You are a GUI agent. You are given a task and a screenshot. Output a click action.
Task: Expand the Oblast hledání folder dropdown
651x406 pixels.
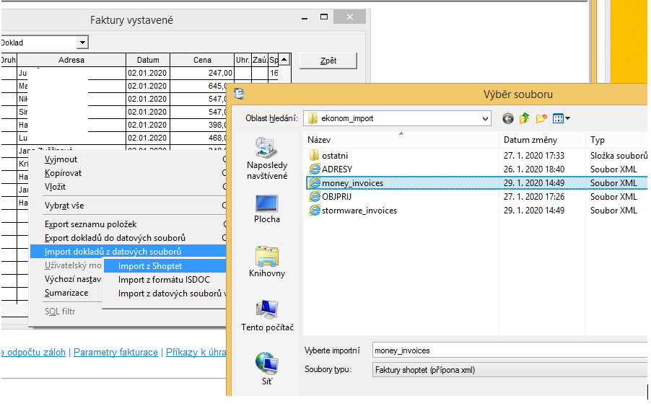[485, 118]
